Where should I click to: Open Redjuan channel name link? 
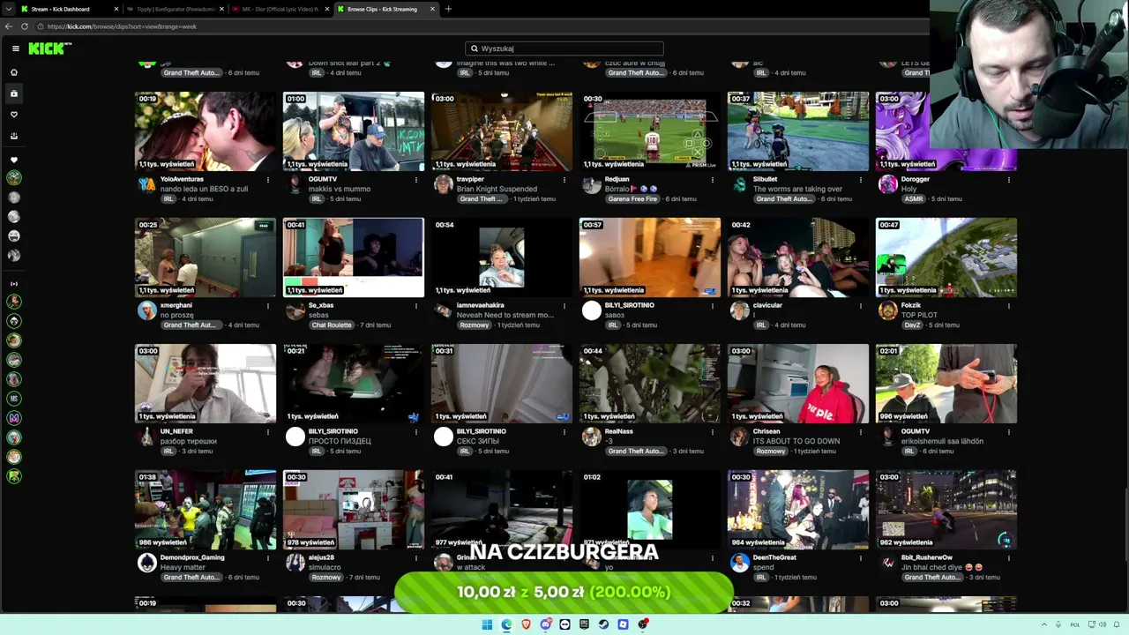click(617, 179)
